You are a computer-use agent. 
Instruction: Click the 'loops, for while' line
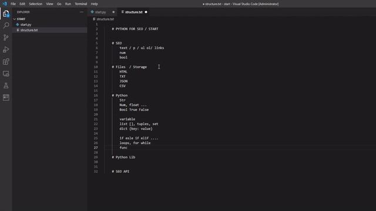[x=135, y=143]
